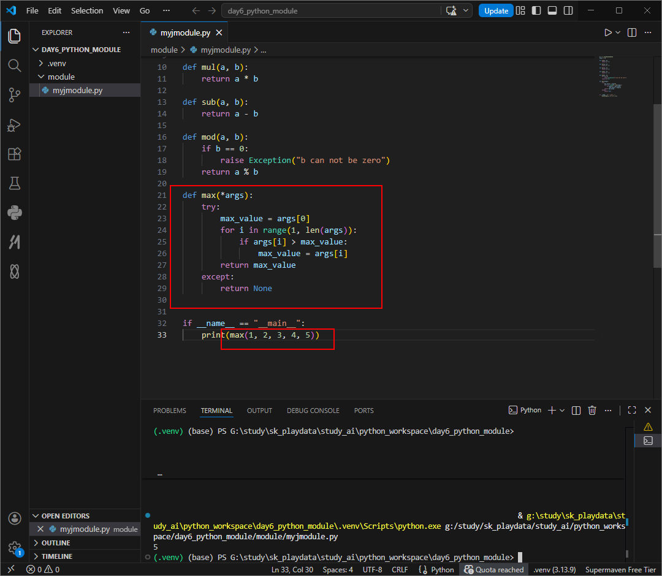
Task: Toggle secondary side bar visibility
Action: (x=568, y=10)
